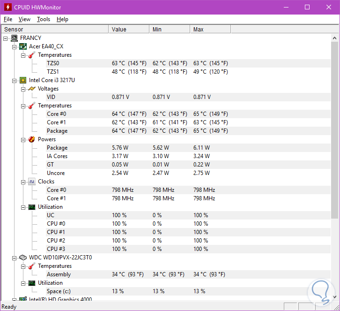Close the HWMonitor window
The image size is (340, 311).
click(x=328, y=7)
